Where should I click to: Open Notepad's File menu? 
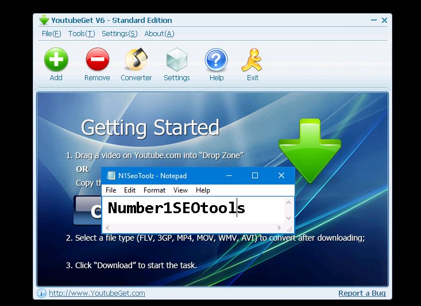pyautogui.click(x=111, y=190)
